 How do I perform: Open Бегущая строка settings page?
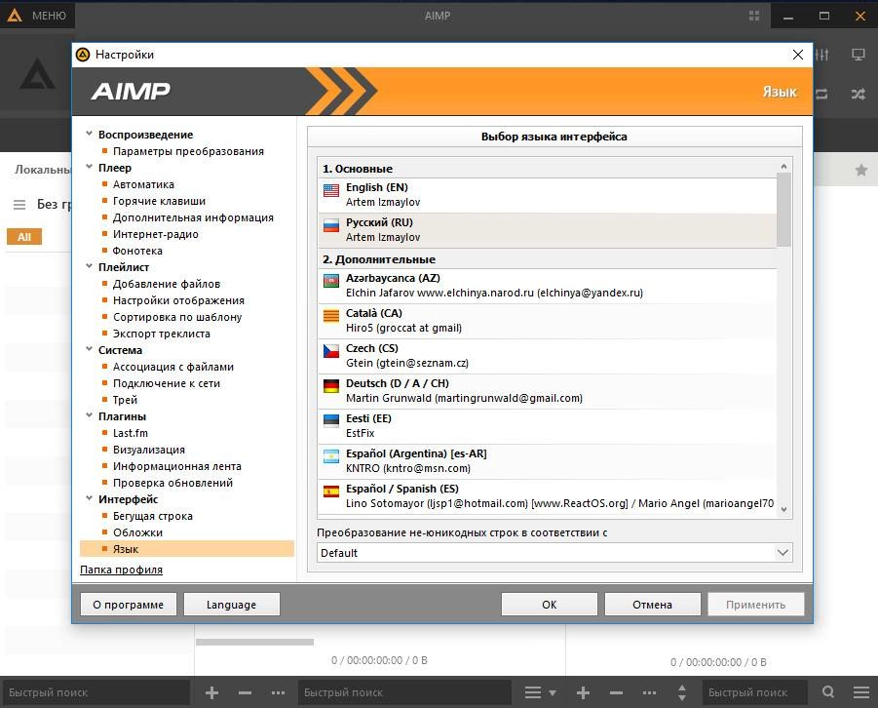[x=153, y=516]
